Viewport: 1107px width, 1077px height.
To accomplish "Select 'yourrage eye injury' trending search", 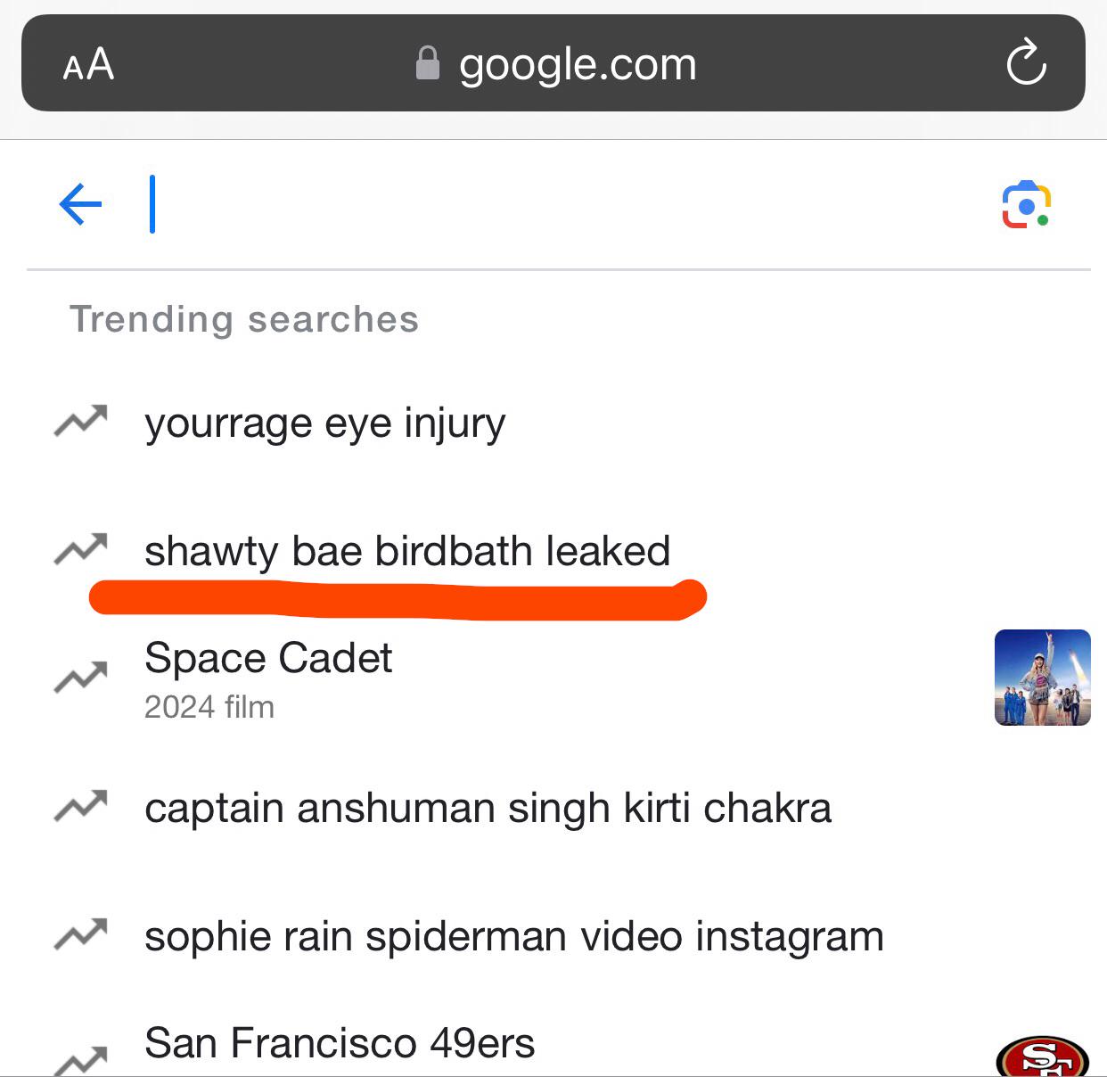I will 324,423.
